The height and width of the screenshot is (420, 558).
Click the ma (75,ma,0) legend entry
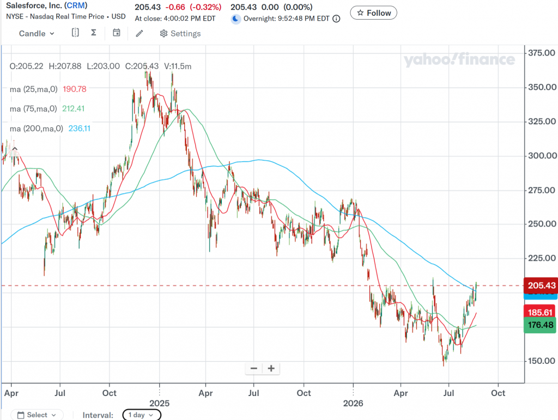point(33,109)
